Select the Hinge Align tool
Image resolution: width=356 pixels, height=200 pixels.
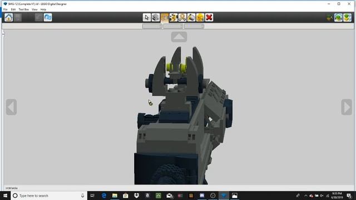click(174, 17)
